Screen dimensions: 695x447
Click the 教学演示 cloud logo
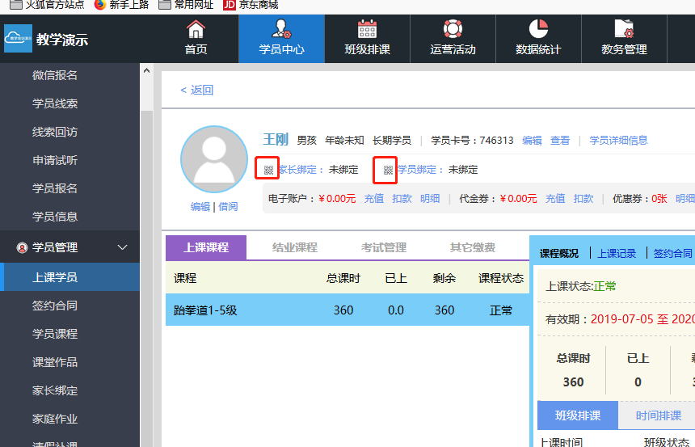pyautogui.click(x=18, y=39)
